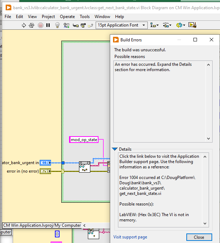The width and height of the screenshot is (220, 243).
Task: Toggle Retain Wire Values icon
Action: pos(67,25)
